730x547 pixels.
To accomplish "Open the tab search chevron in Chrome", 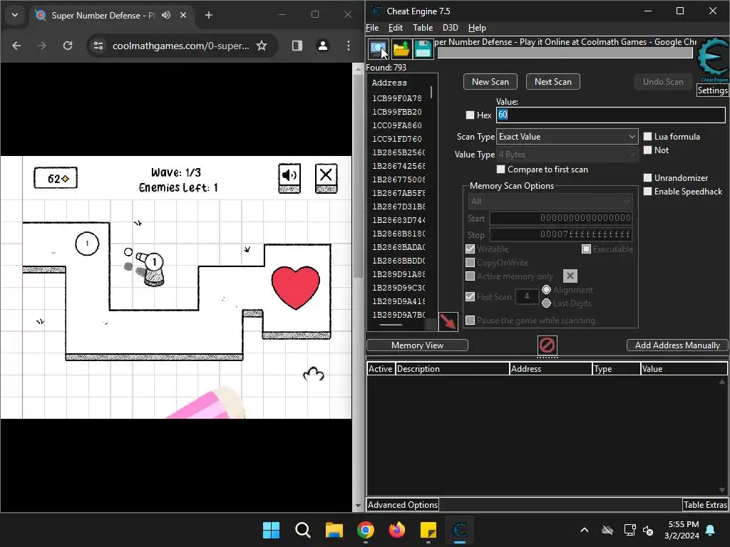I will (15, 15).
